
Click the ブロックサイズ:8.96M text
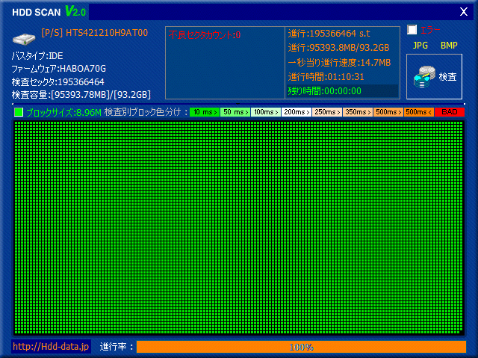(x=63, y=113)
